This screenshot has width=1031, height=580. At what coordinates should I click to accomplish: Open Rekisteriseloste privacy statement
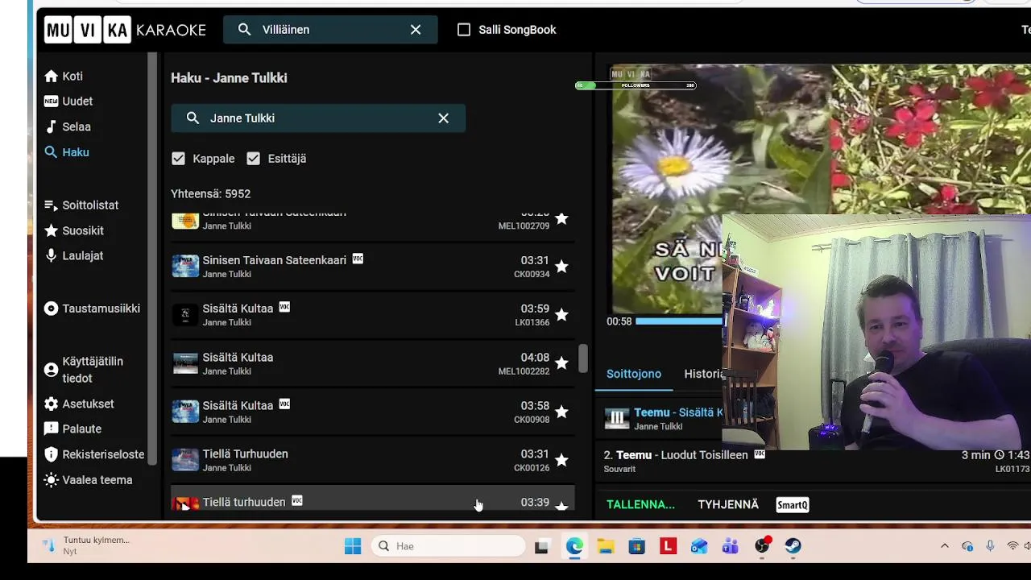(x=94, y=454)
